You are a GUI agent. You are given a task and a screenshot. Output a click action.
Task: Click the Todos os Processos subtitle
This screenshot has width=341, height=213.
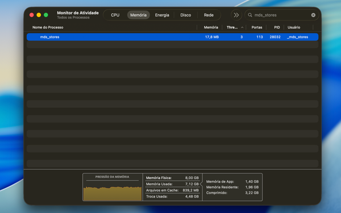point(73,18)
